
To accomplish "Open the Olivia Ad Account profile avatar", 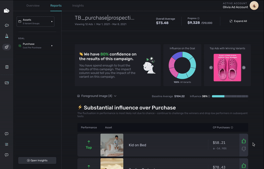I will tap(254, 6).
